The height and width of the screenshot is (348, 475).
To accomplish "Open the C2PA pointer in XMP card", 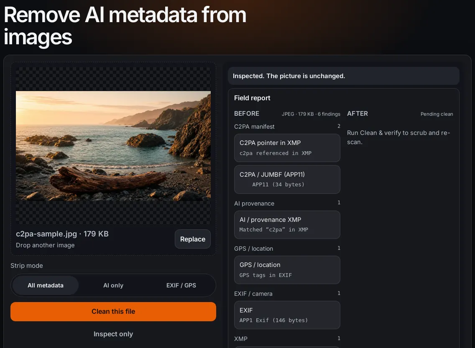I will coord(287,148).
